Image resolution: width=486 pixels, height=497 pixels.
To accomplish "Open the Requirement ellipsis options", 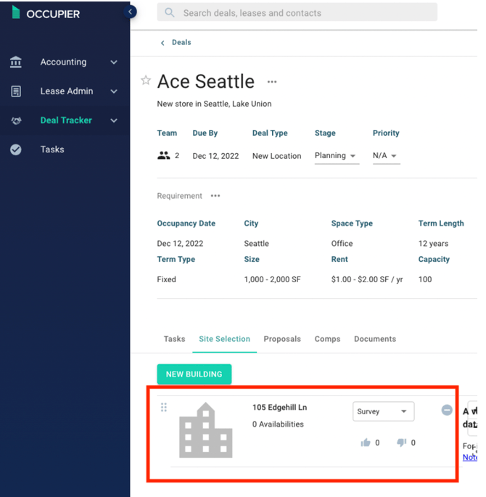I will [x=215, y=196].
